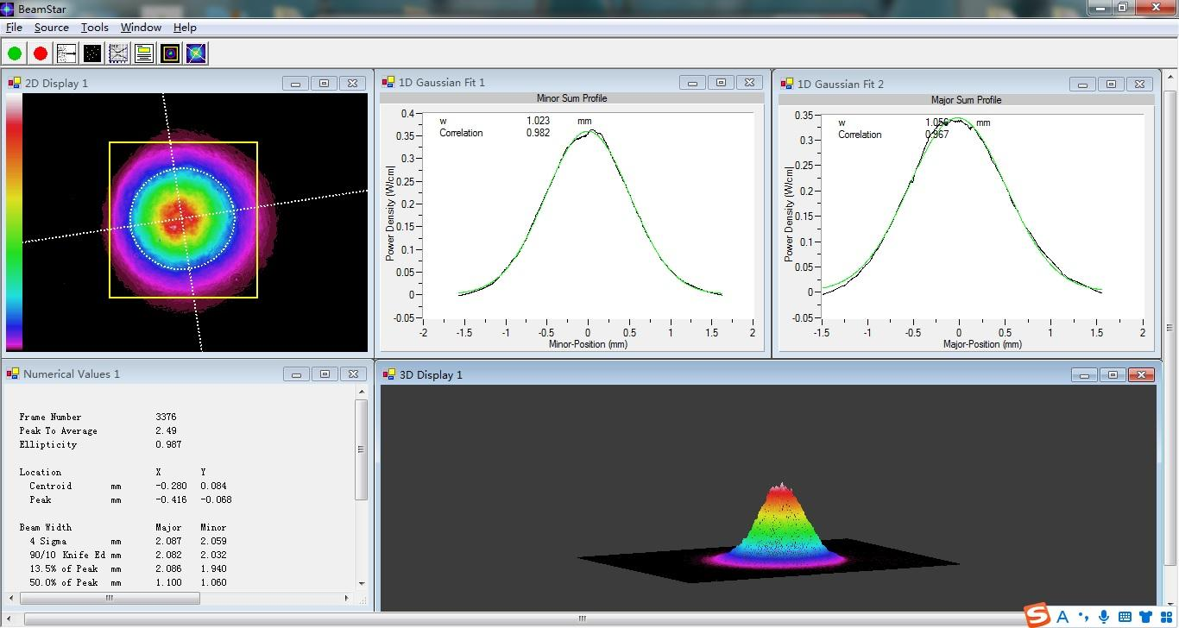Open the Tools menu
Image resolution: width=1179 pixels, height=628 pixels.
click(x=95, y=28)
